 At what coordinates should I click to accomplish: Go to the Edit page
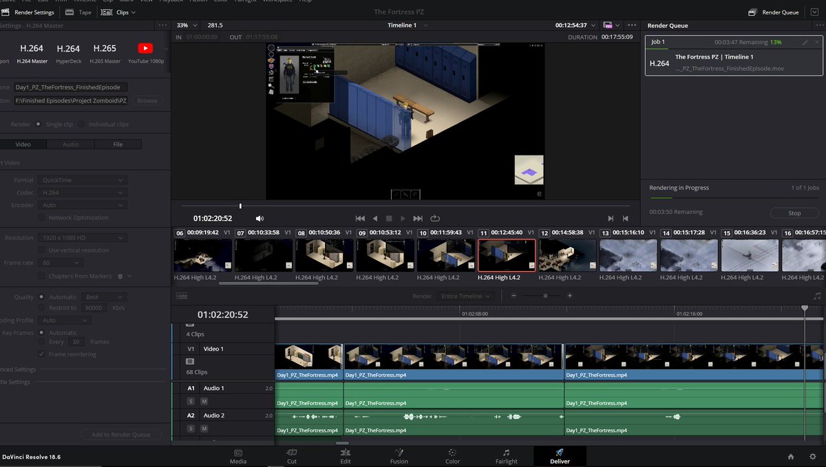[x=346, y=456]
